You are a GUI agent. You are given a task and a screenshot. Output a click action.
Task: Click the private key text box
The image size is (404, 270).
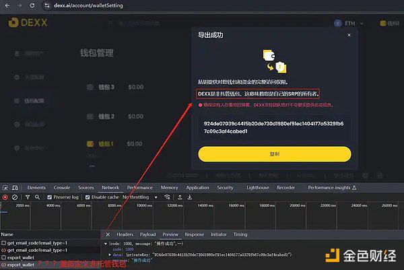tap(275, 127)
